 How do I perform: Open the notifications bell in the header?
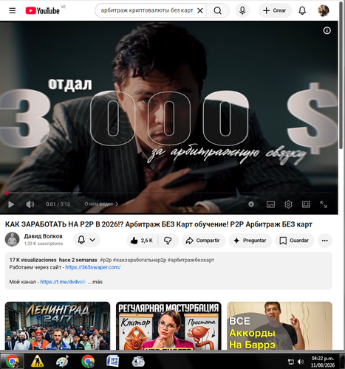point(302,10)
